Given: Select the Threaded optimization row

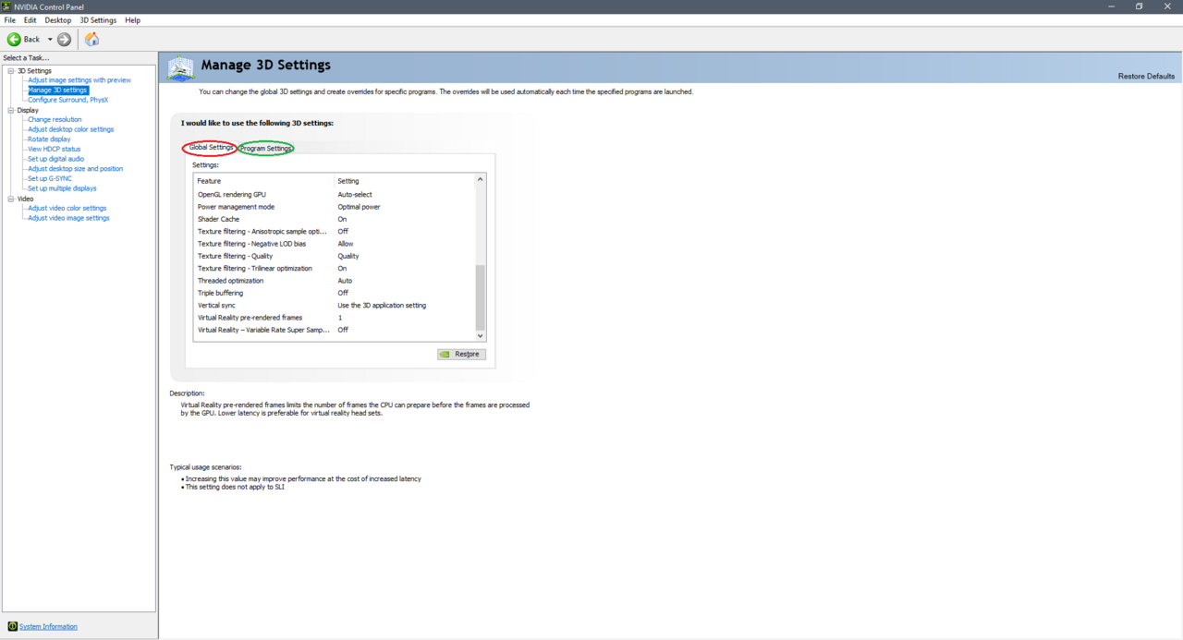Looking at the screenshot, I should 334,281.
